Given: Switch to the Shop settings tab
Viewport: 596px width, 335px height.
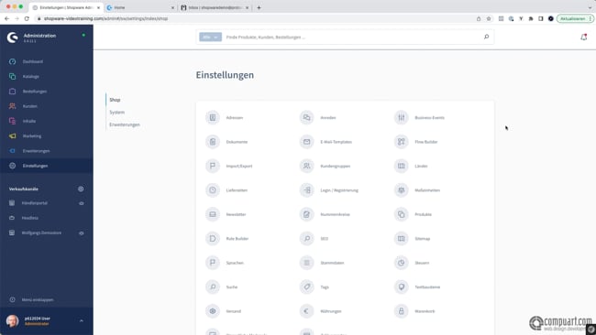Looking at the screenshot, I should pyautogui.click(x=115, y=100).
